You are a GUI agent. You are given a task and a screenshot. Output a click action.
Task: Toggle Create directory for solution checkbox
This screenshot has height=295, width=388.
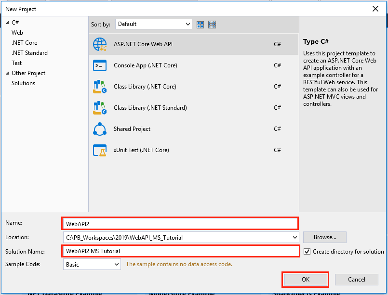[x=307, y=251]
